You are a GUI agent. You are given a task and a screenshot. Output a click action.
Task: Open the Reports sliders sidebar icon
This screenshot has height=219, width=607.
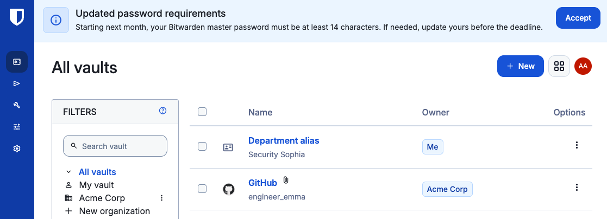pos(17,127)
